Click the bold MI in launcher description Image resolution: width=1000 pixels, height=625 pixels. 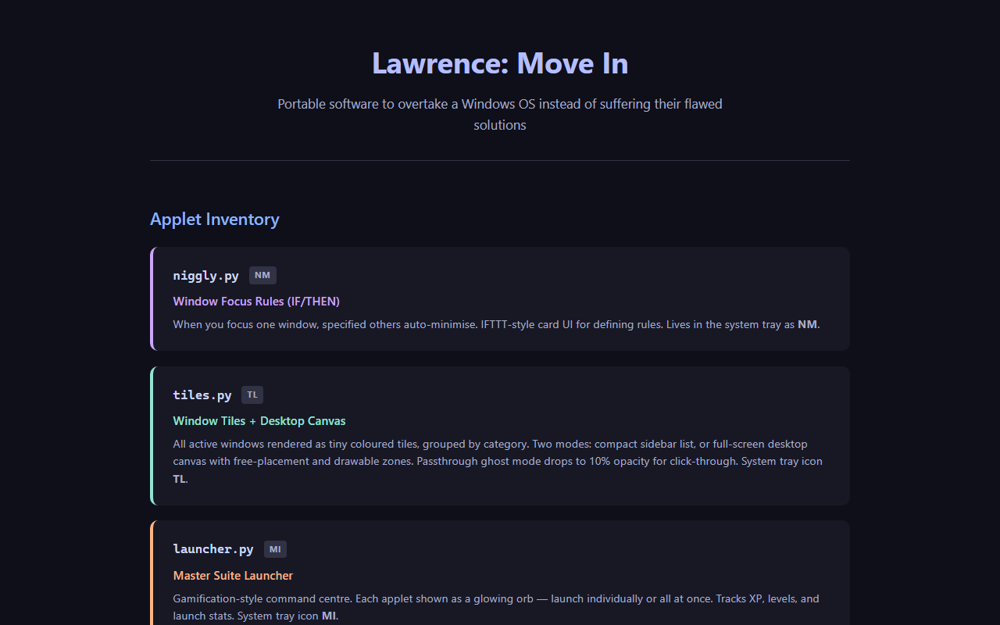(328, 616)
